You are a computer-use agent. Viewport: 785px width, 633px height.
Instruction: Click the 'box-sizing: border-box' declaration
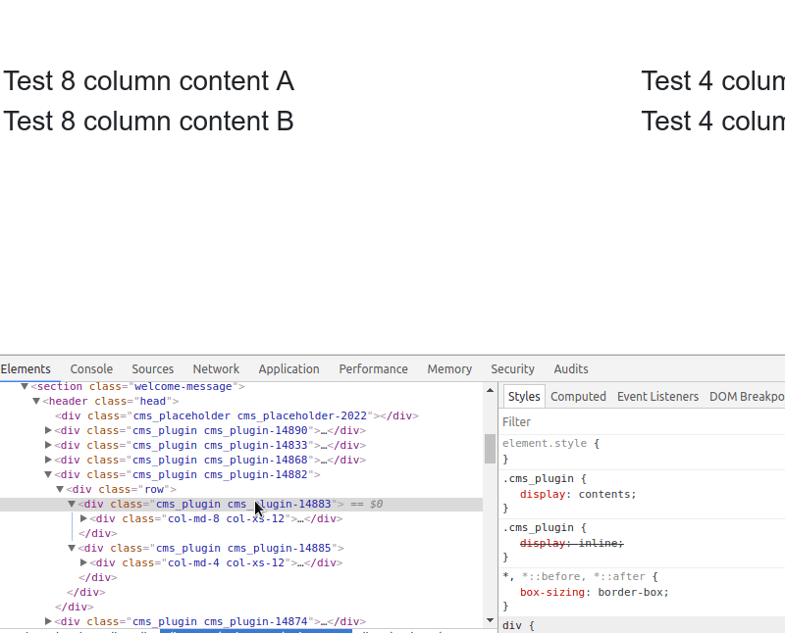tap(595, 592)
